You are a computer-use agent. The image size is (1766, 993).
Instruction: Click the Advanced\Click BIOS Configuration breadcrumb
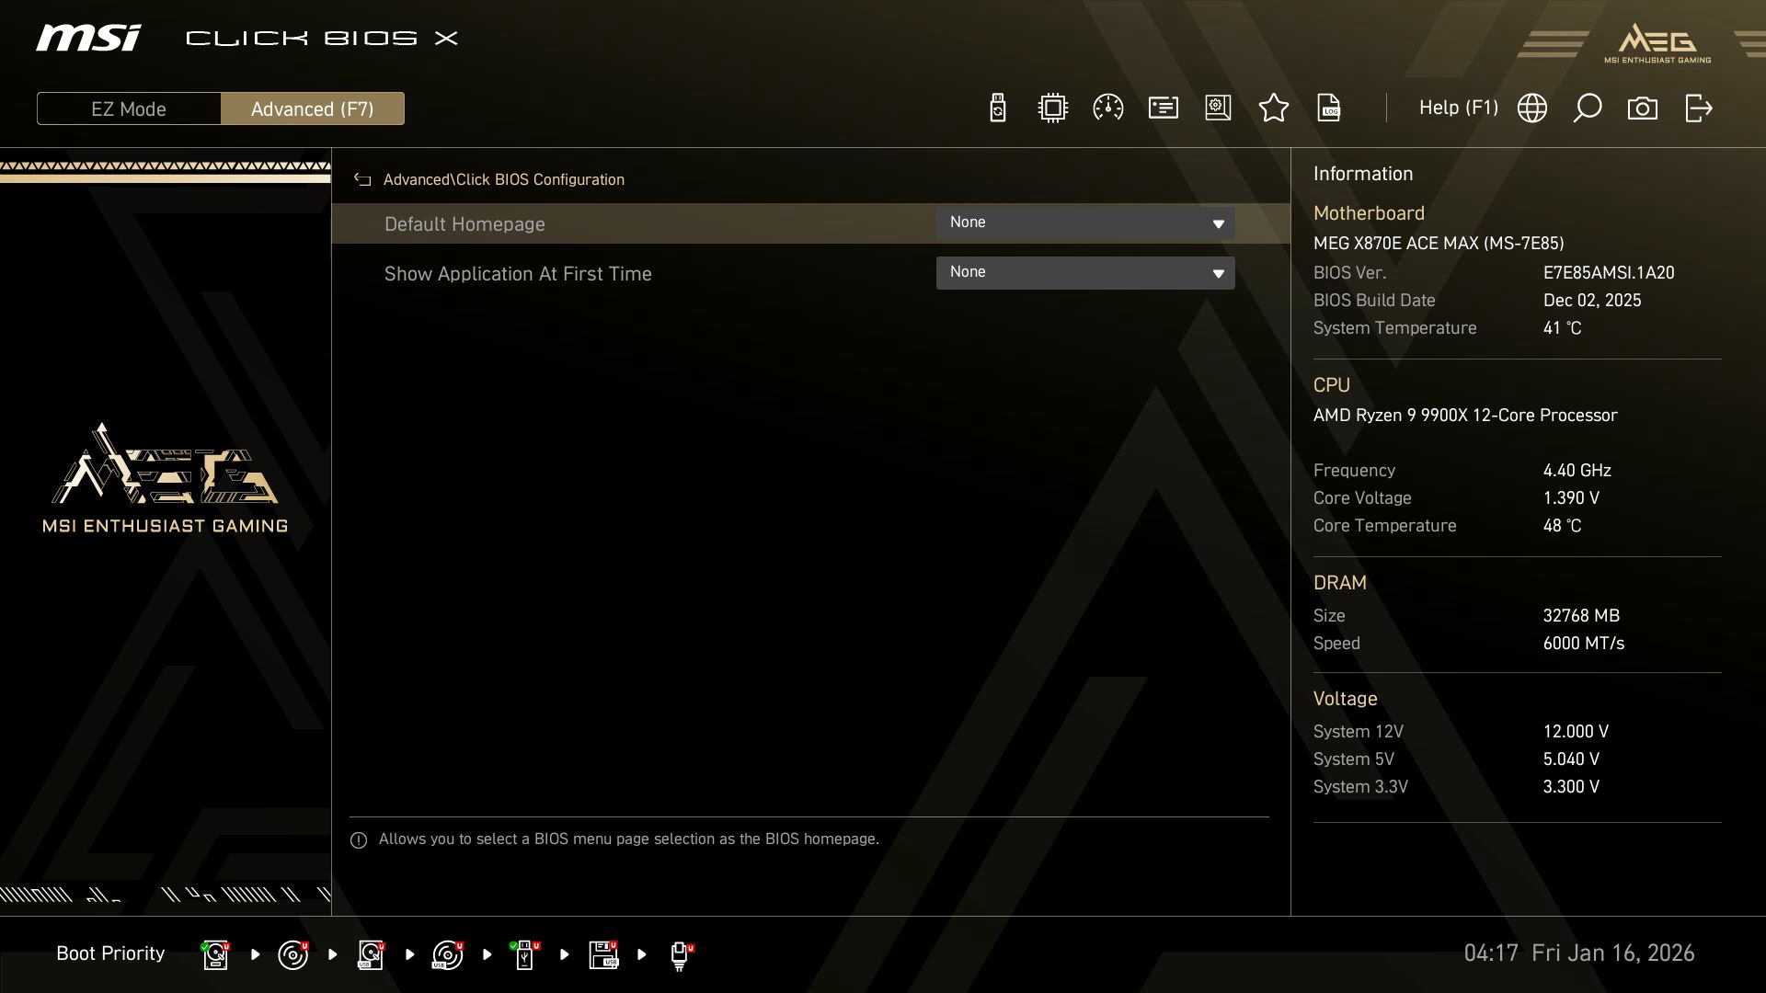pos(504,179)
